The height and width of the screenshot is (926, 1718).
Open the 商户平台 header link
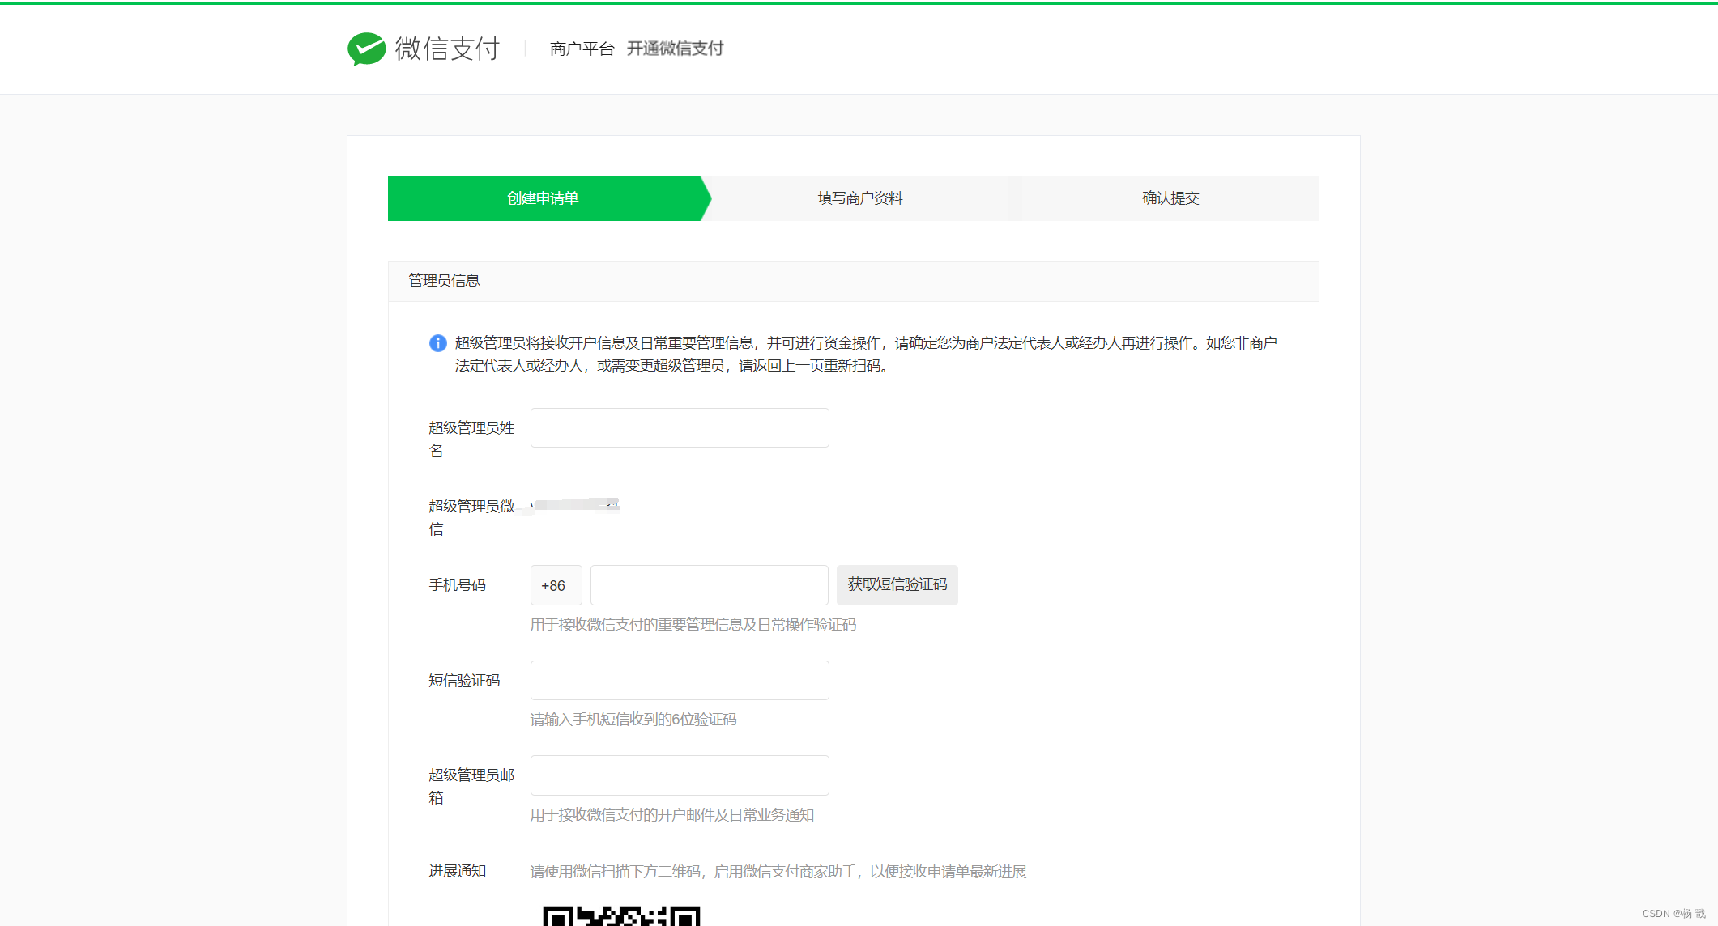click(x=582, y=49)
